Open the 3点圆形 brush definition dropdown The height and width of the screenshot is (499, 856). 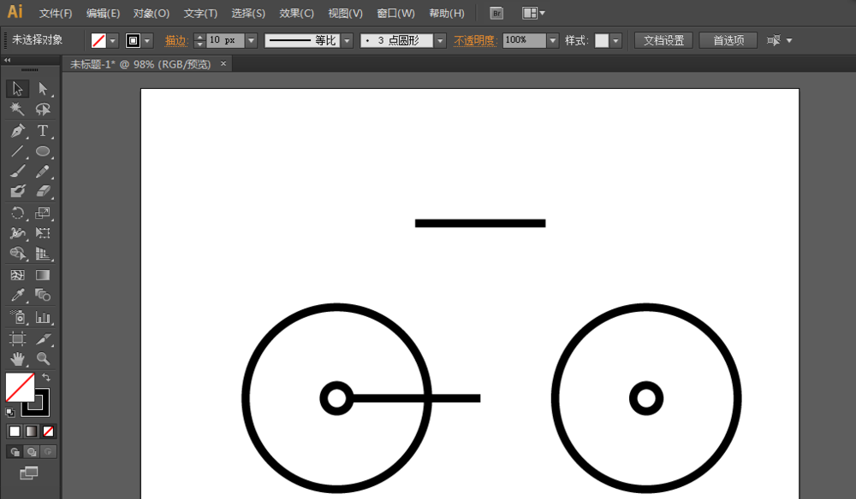click(440, 39)
